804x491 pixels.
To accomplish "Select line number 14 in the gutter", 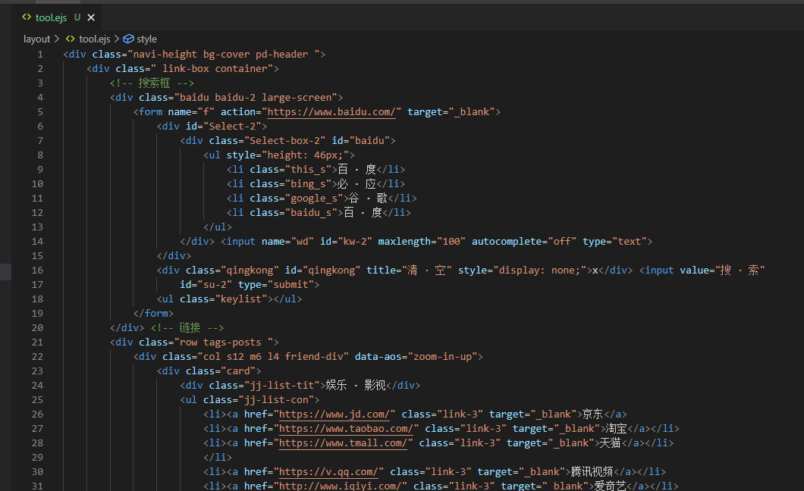I will pos(37,242).
